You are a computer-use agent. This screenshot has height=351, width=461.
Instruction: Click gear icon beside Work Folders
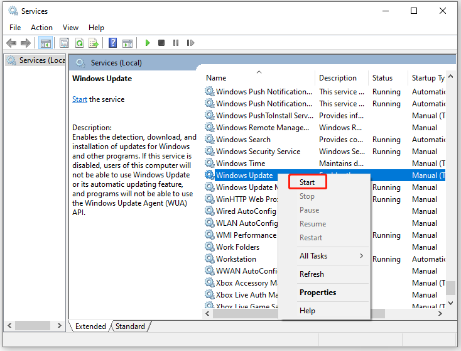(x=210, y=247)
